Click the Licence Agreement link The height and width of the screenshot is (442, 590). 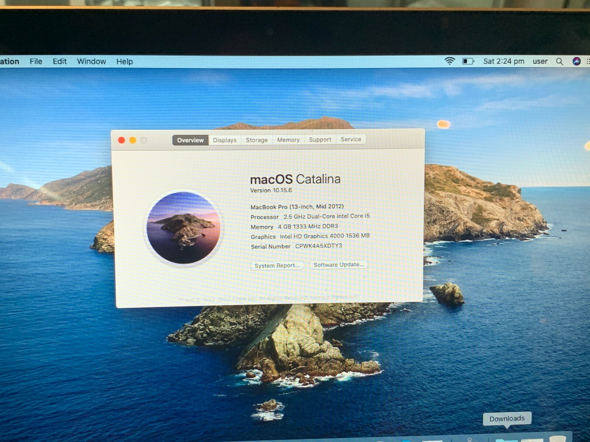(x=334, y=297)
